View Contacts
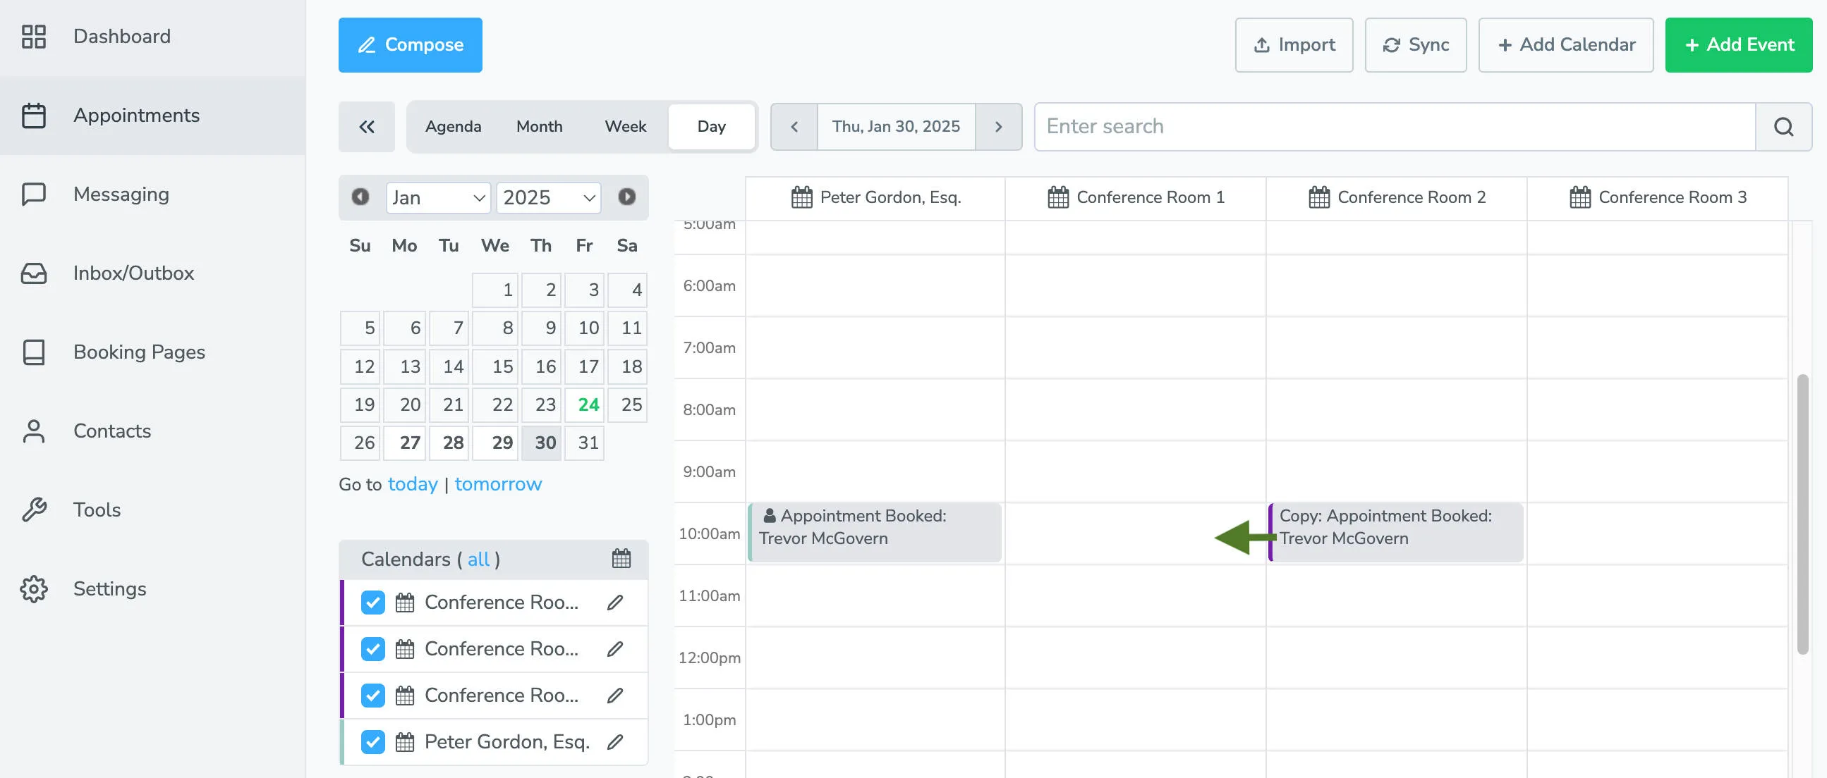The image size is (1827, 778). click(111, 431)
